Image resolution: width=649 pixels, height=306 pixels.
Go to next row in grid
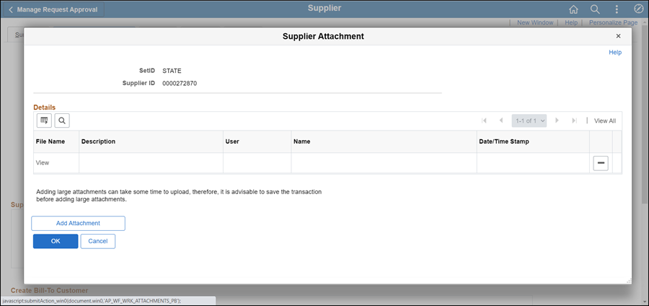[557, 121]
